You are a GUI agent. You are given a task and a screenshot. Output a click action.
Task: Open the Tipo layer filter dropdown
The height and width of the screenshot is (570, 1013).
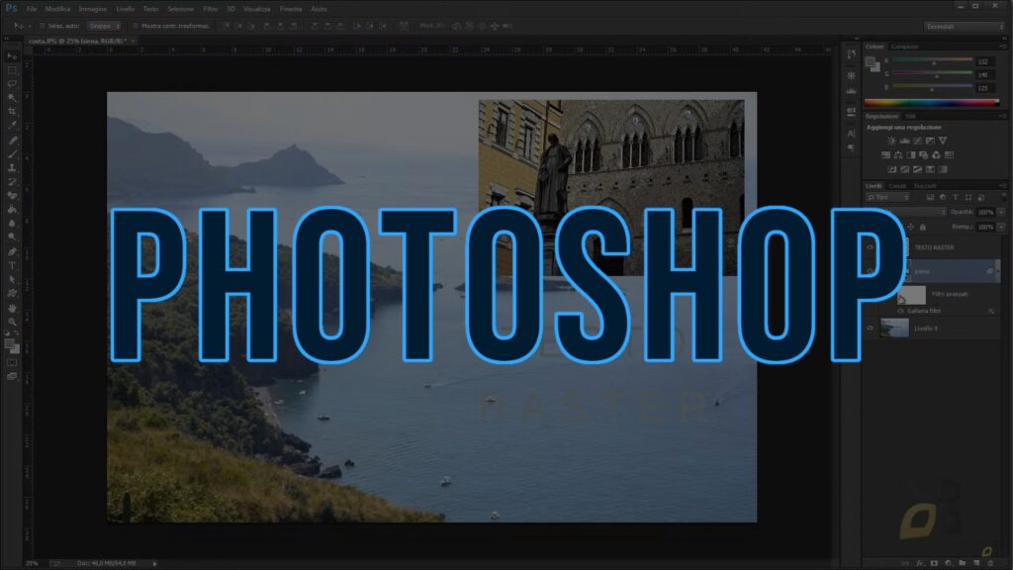(x=887, y=197)
